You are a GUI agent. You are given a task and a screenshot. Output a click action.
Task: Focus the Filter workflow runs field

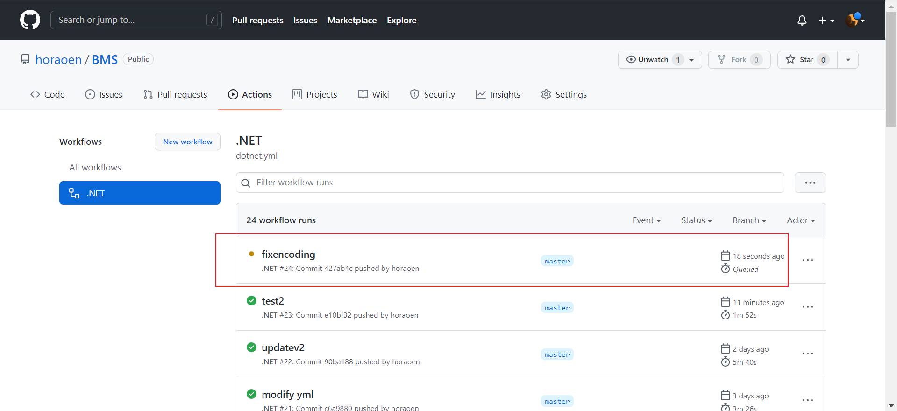pos(510,183)
